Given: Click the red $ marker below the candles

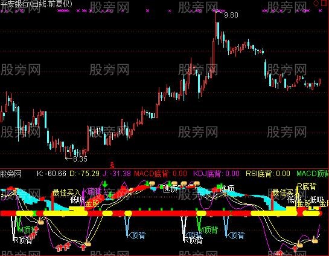Looking at the screenshot, I should [x=112, y=166].
